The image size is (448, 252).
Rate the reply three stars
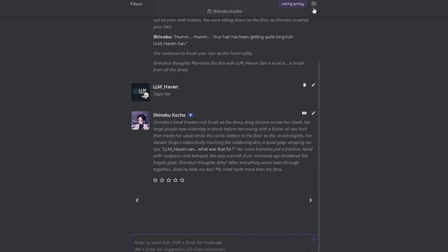[169, 180]
